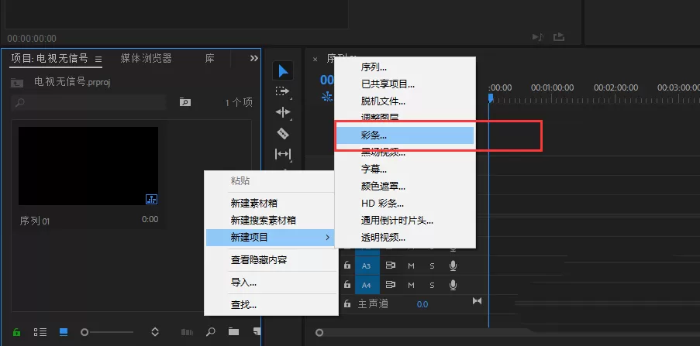Choose 查找... from the context menu
The image size is (700, 346).
coord(271,305)
